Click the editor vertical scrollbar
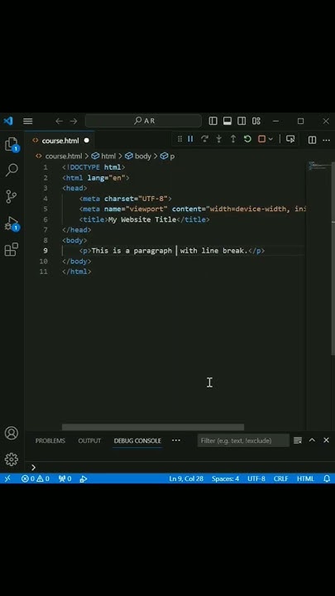The height and width of the screenshot is (596, 335). click(333, 258)
